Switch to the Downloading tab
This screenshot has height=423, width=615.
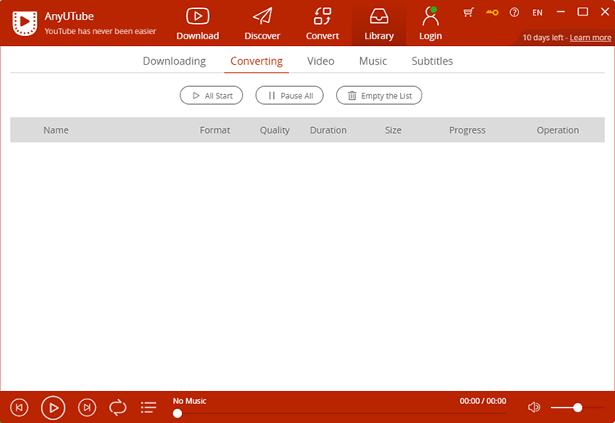[174, 61]
